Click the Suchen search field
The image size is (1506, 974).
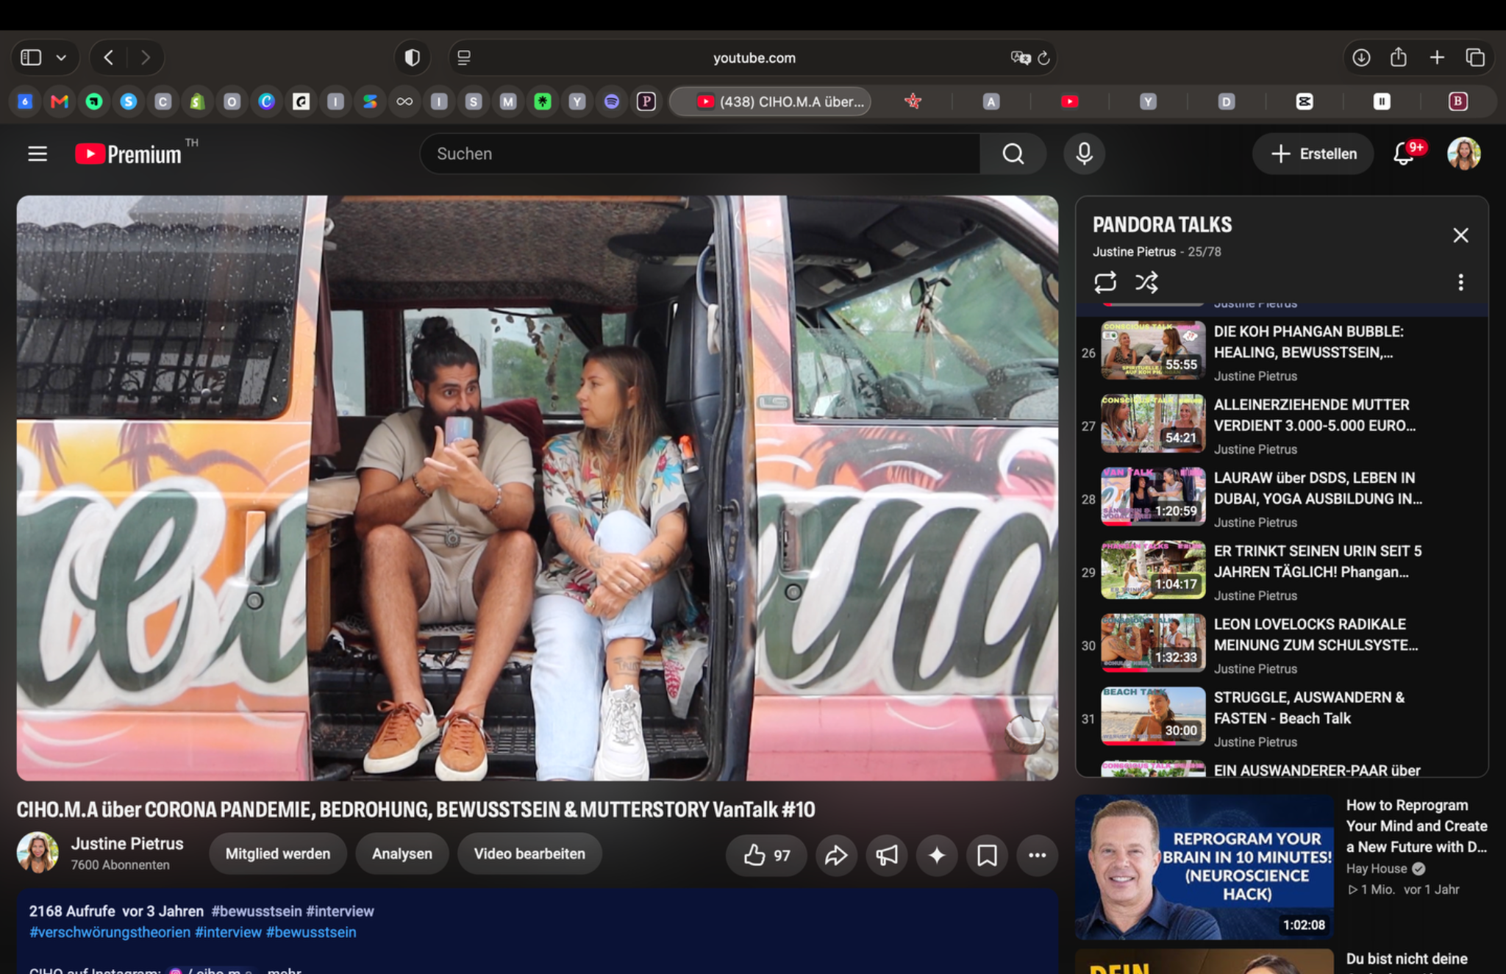click(699, 154)
